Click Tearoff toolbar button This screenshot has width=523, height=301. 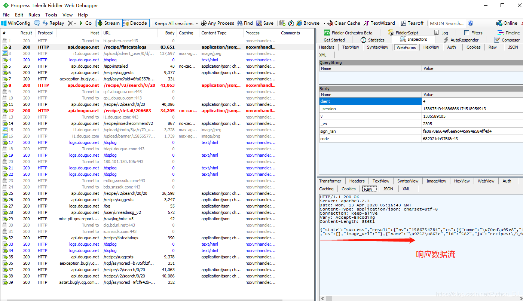tap(412, 23)
